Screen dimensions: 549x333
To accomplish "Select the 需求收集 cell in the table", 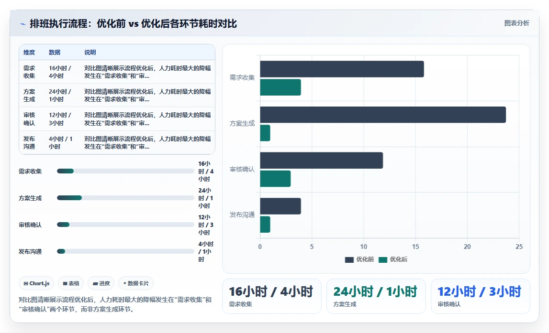I will point(29,72).
